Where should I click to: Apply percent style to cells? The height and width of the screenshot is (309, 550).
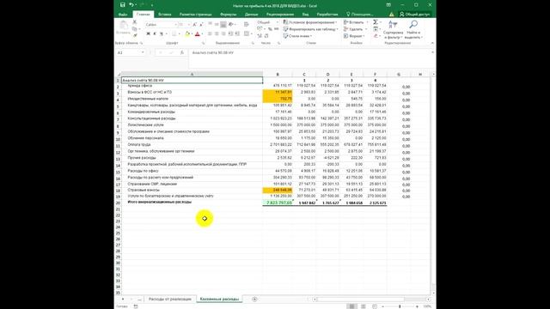tap(270, 29)
